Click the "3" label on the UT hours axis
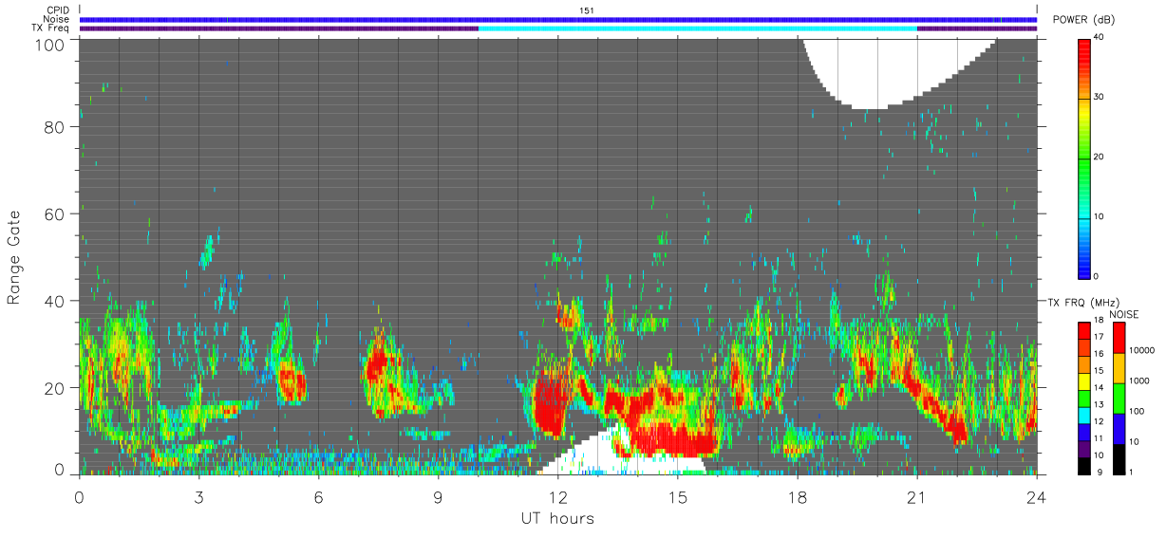The width and height of the screenshot is (1166, 538). coord(199,496)
